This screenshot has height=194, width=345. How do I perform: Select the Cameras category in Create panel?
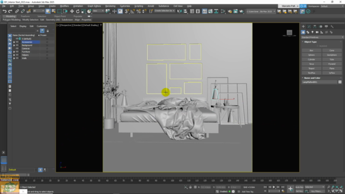pos(317,32)
